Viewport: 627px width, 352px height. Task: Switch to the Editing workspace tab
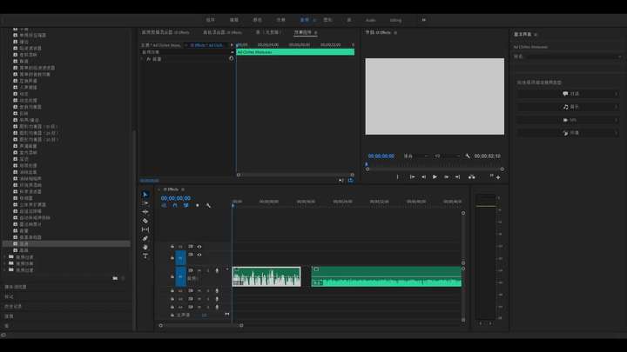pyautogui.click(x=395, y=20)
